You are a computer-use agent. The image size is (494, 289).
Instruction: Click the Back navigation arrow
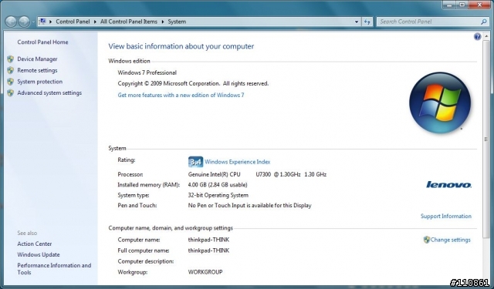[11, 22]
